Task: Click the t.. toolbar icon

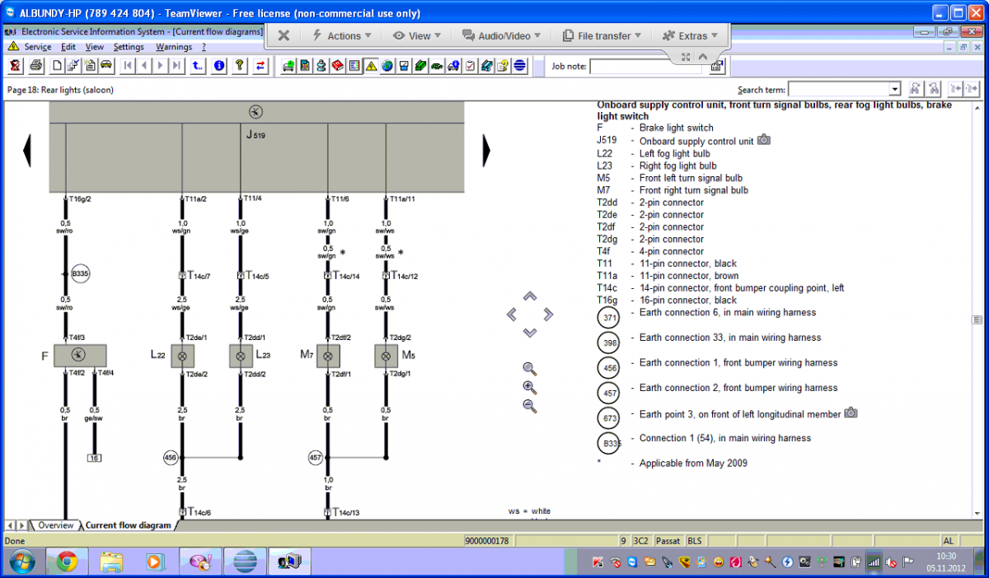Action: pyautogui.click(x=198, y=66)
